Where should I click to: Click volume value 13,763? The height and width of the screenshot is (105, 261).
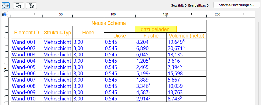pos(186,92)
